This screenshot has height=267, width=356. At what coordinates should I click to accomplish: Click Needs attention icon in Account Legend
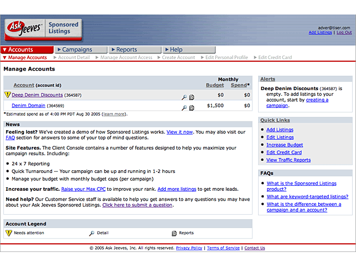9,233
